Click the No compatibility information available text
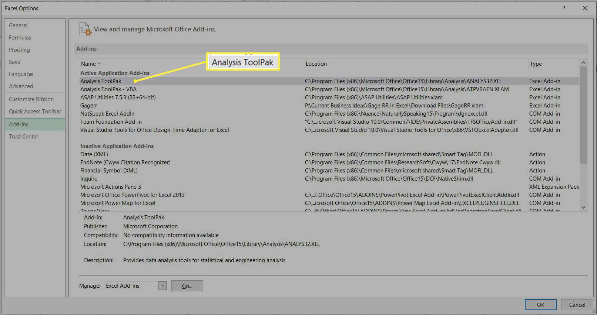 tap(171, 235)
